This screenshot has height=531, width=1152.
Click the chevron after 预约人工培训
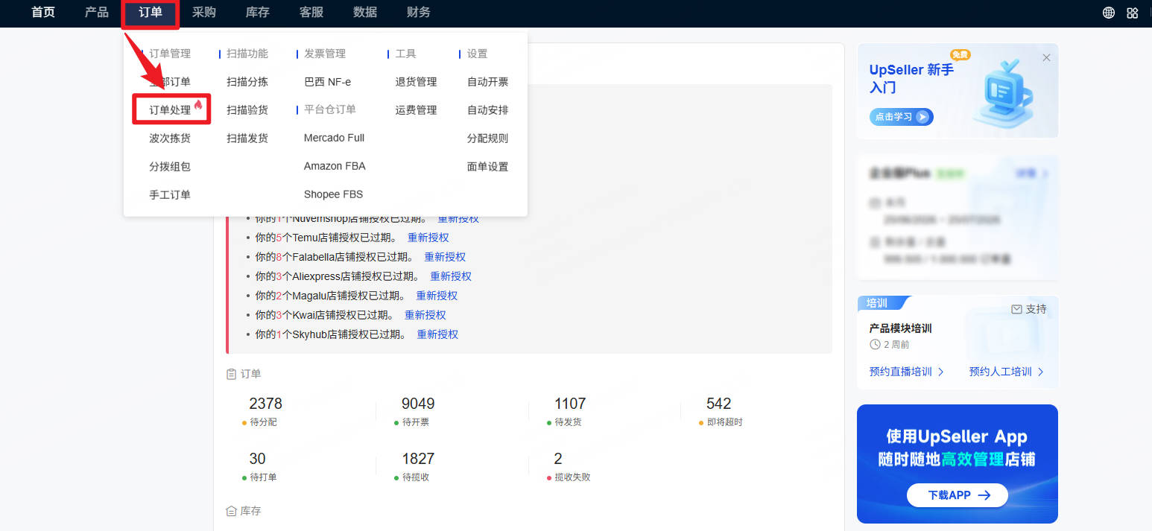point(1040,372)
